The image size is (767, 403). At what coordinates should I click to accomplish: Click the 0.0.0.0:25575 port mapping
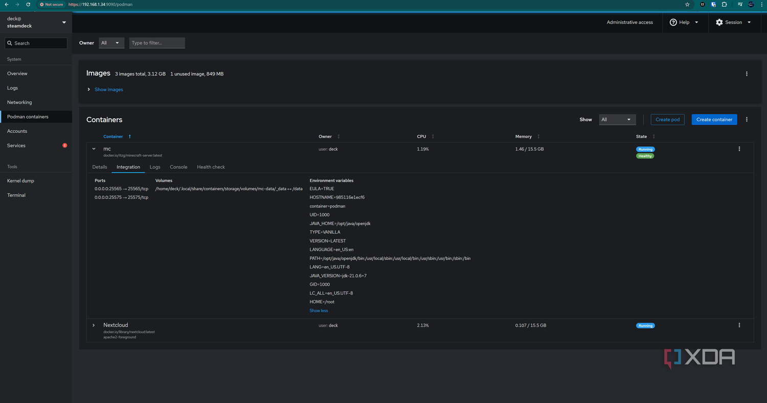121,197
